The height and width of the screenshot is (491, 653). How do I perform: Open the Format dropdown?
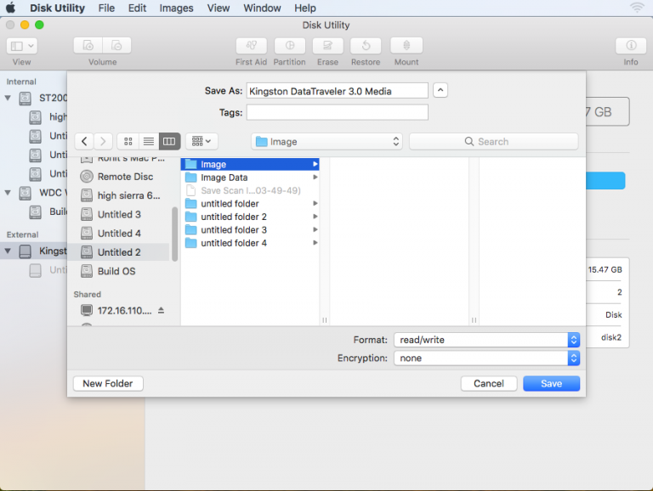[486, 340]
